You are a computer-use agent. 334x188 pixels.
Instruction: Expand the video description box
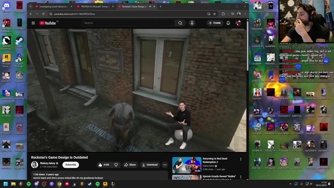coord(99,176)
